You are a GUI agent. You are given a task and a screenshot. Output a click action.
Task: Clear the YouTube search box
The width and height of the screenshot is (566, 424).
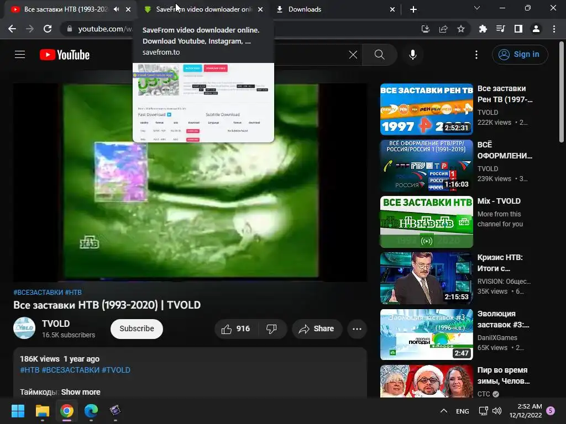pyautogui.click(x=353, y=55)
